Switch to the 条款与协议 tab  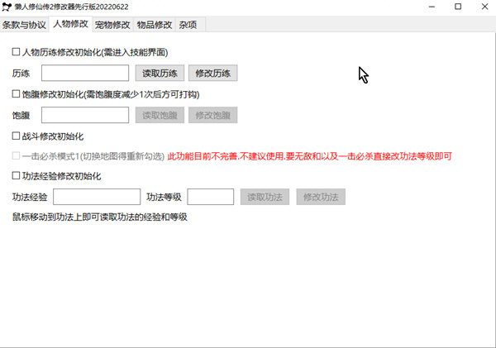(24, 25)
